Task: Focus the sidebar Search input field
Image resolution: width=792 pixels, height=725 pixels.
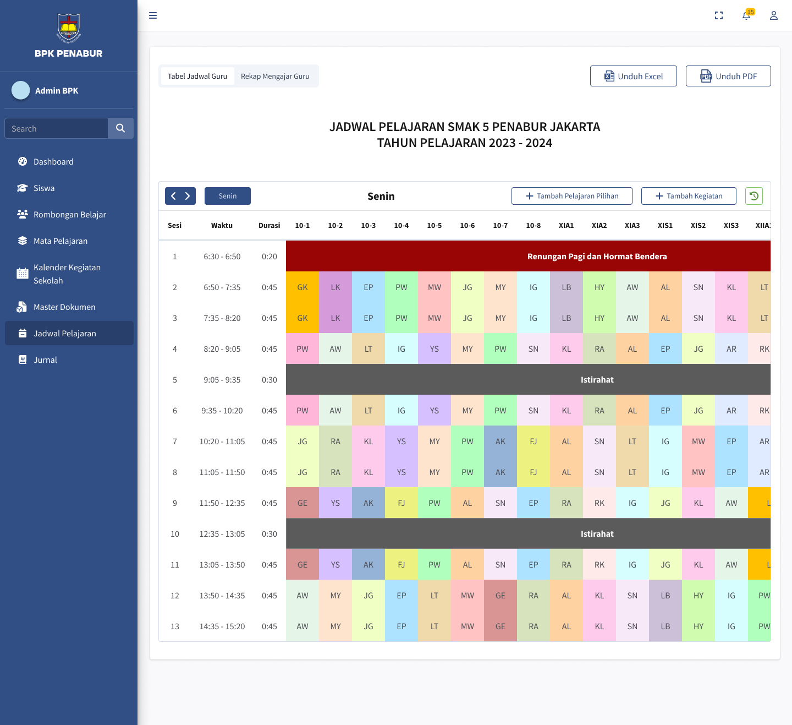Action: click(56, 128)
